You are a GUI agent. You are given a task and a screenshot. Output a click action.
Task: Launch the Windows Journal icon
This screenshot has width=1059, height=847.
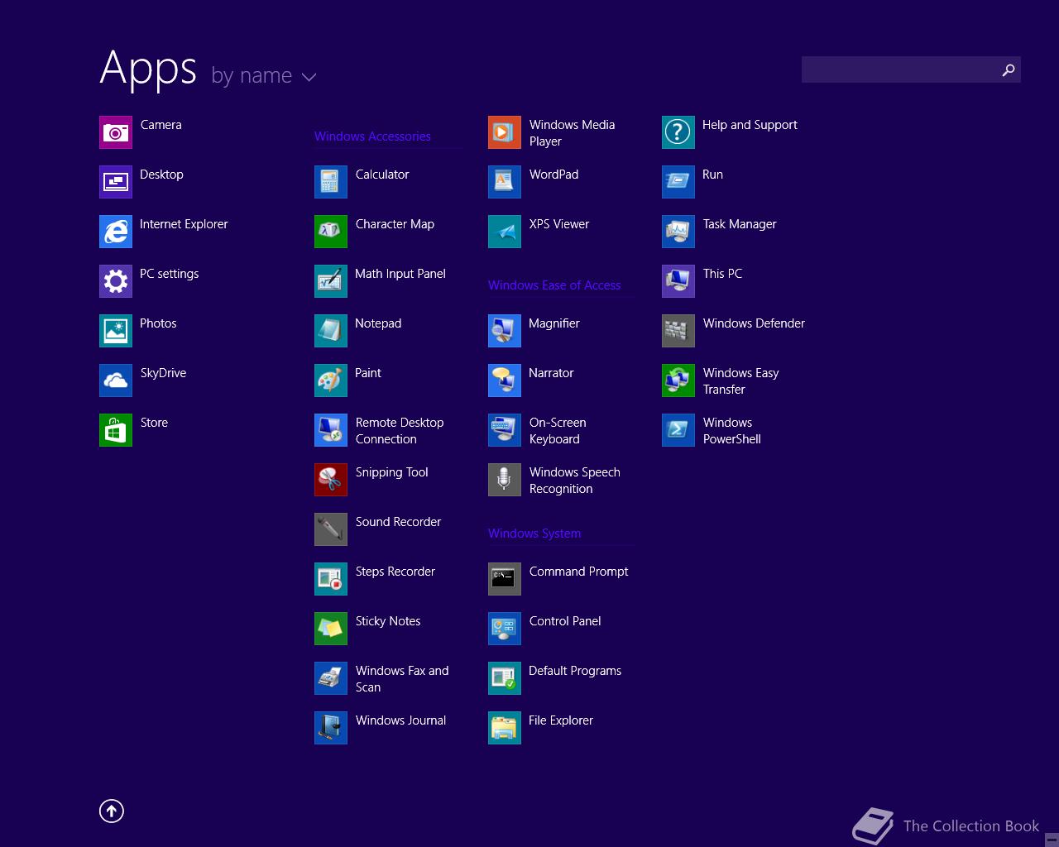click(x=331, y=728)
